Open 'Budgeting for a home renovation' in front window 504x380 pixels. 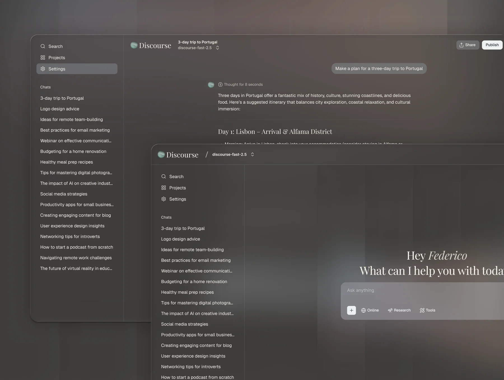[194, 282]
